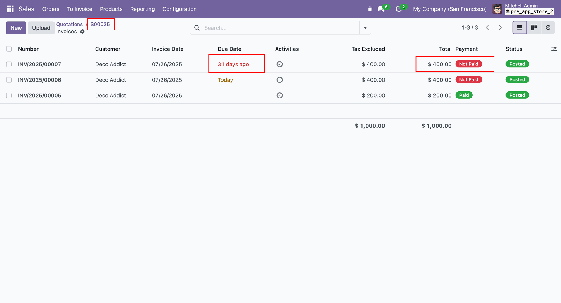The image size is (561, 303).
Task: Open optional columns settings icon
Action: pos(554,49)
